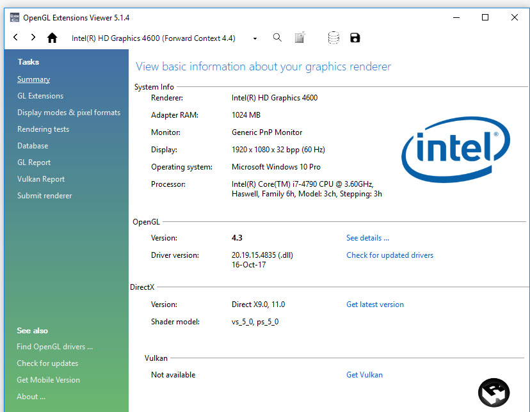The image size is (530, 412).
Task: Click renderer value Intel(R) HD Graphics 4600
Action: click(275, 98)
